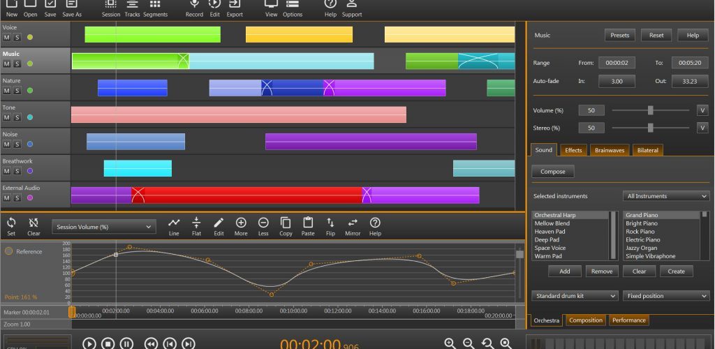The width and height of the screenshot is (715, 349).
Task: Click the Volume (%) slider handle
Action: click(651, 110)
